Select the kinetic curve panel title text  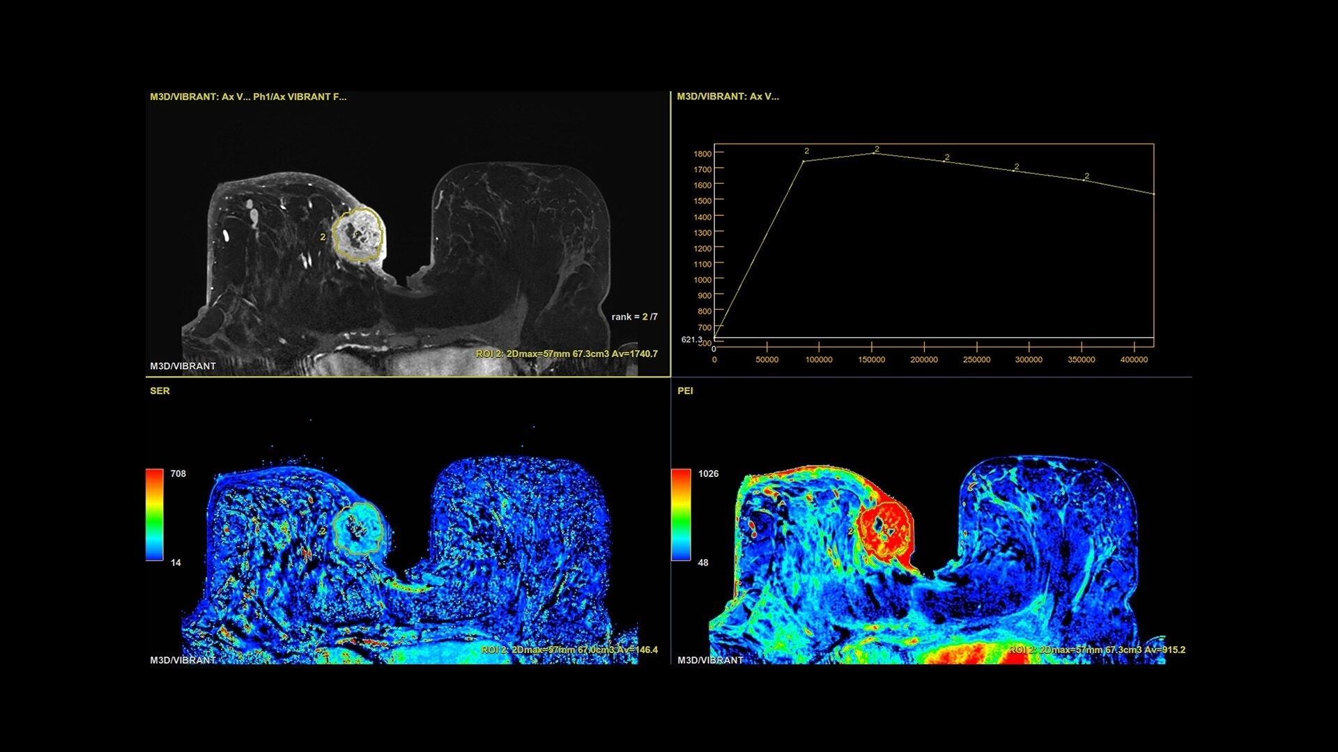click(728, 97)
